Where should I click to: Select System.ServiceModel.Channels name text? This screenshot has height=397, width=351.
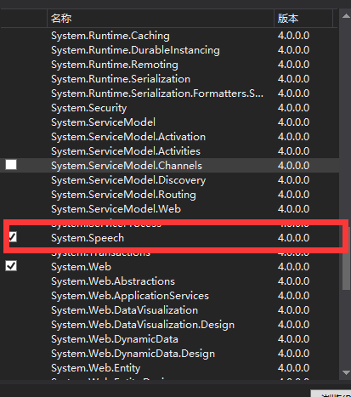pos(127,166)
